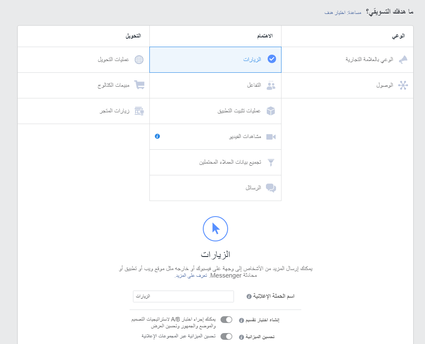425x344 pixels.
Task: Enable the budget optimization (تحسين الميزانية) switch
Action: tap(226, 336)
